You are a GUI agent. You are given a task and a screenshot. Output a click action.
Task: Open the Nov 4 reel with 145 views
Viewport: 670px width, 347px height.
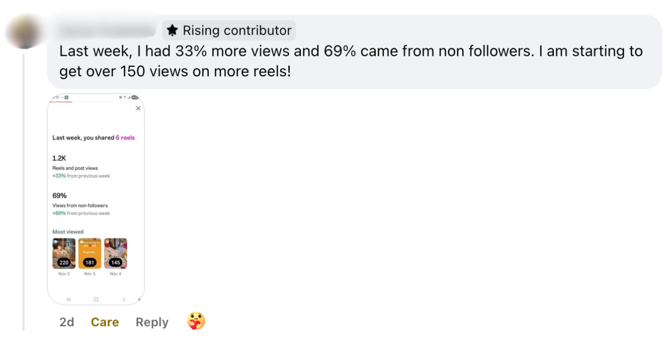pos(116,253)
